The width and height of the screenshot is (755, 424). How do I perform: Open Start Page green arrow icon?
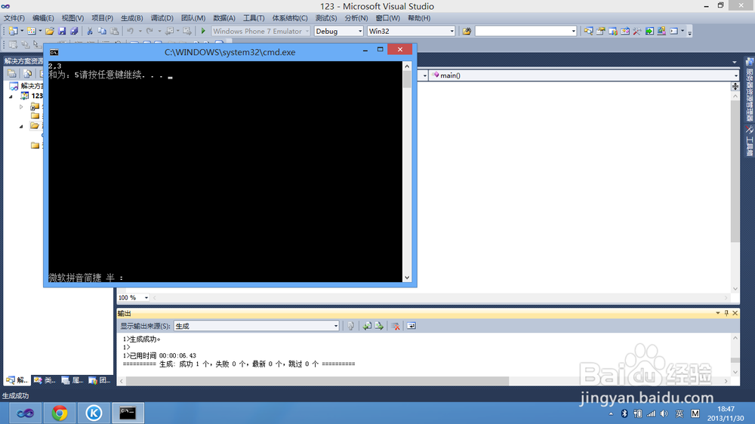tap(649, 31)
